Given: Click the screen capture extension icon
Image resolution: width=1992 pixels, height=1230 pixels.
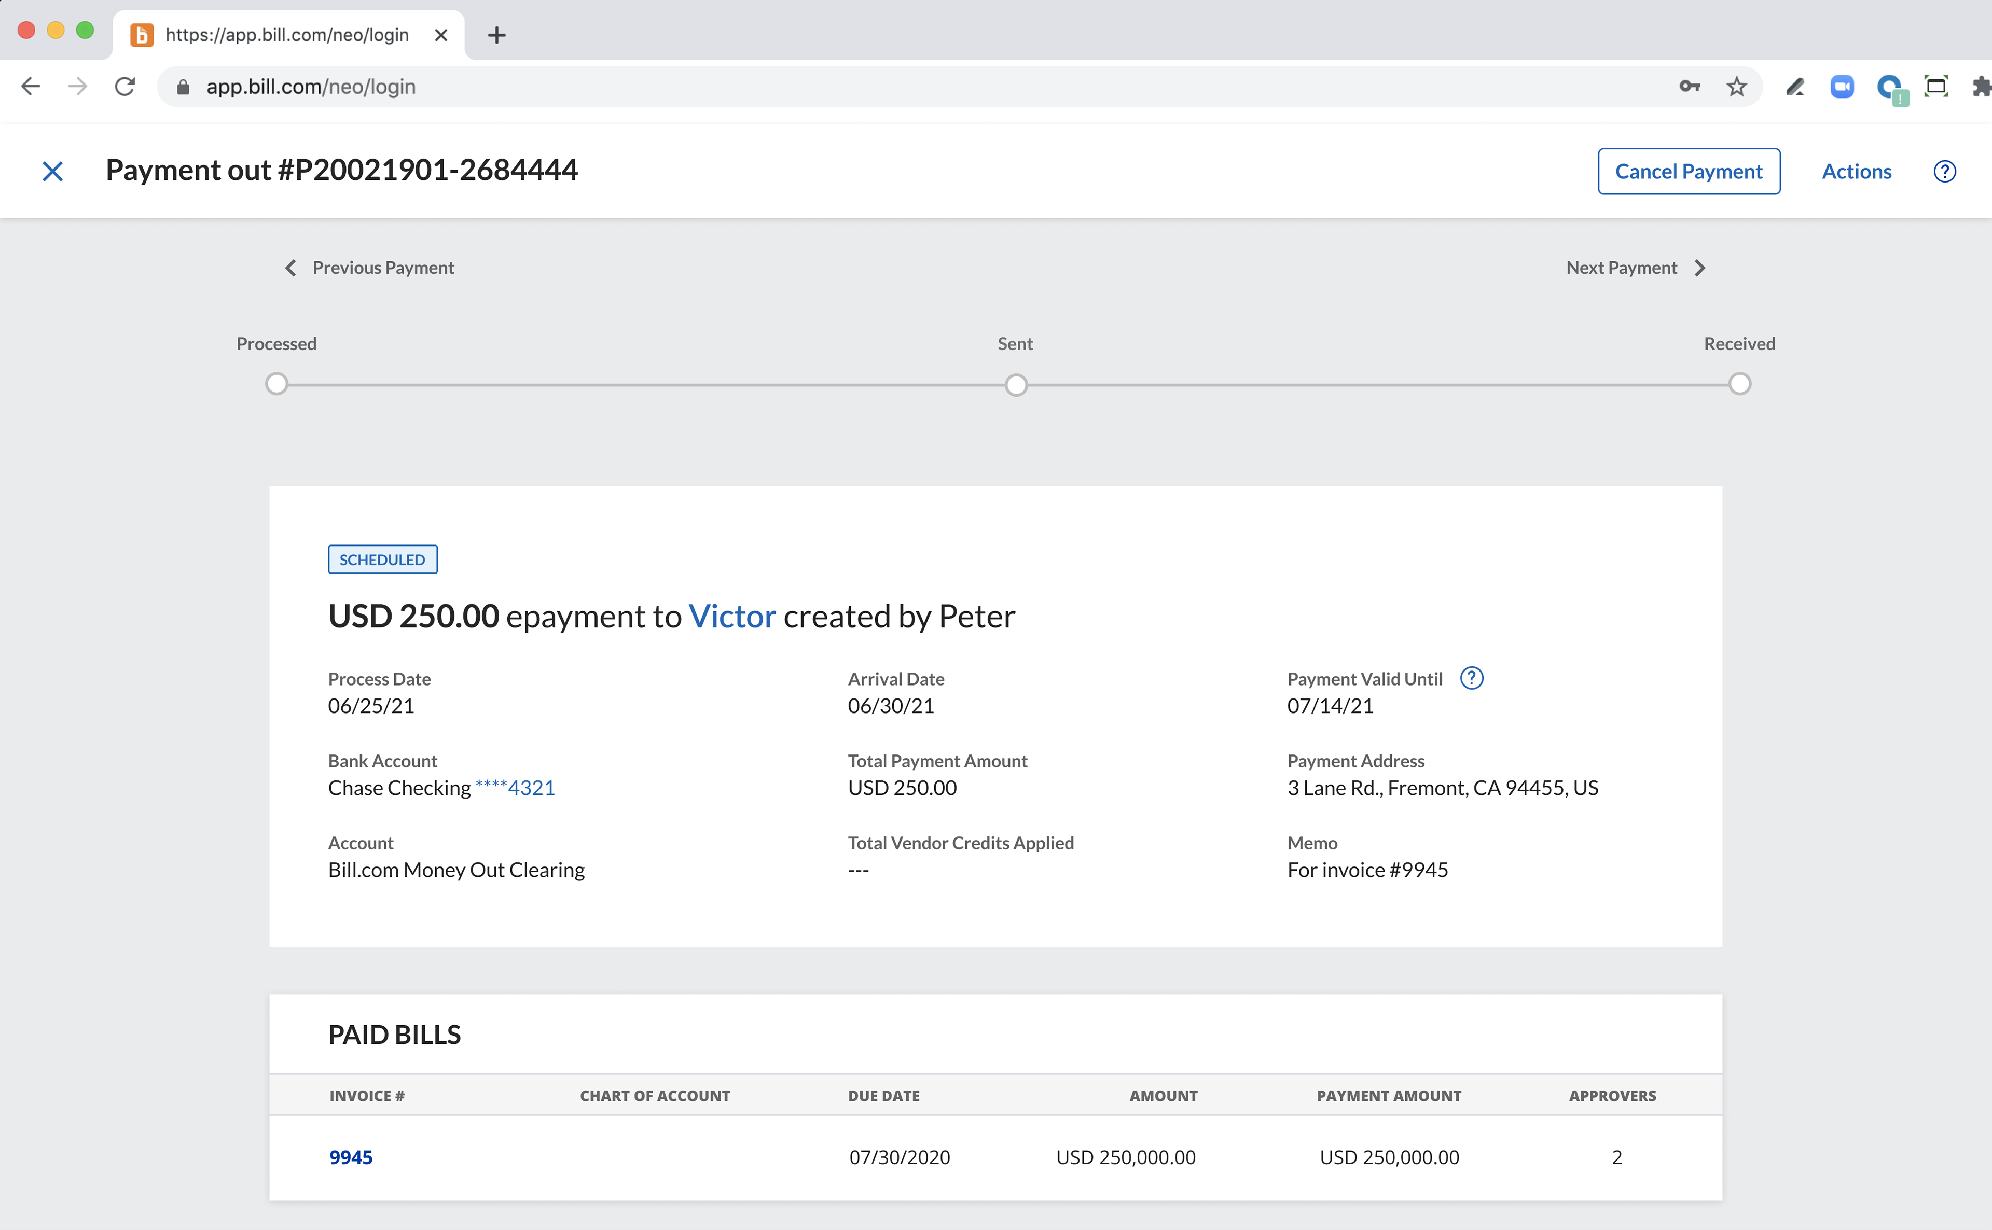Looking at the screenshot, I should click(1936, 86).
